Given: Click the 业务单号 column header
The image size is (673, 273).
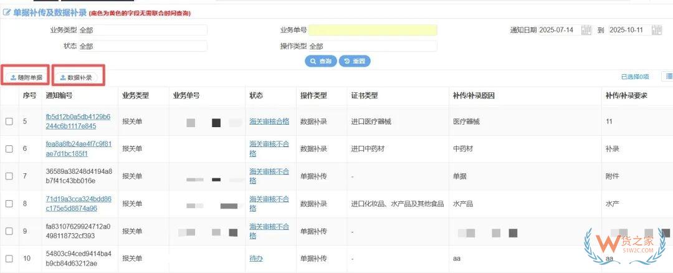Looking at the screenshot, I should tap(186, 96).
